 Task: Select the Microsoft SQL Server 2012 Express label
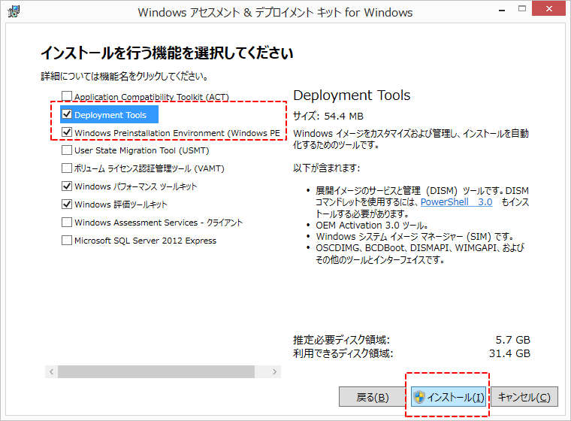point(145,241)
